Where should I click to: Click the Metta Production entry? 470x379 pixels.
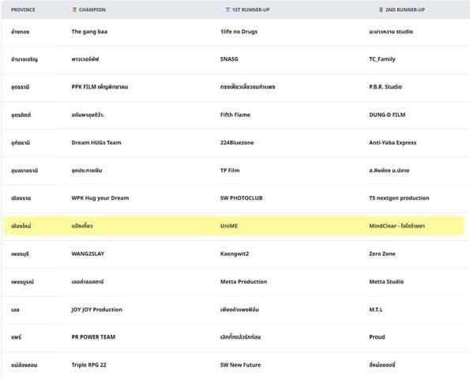point(243,282)
